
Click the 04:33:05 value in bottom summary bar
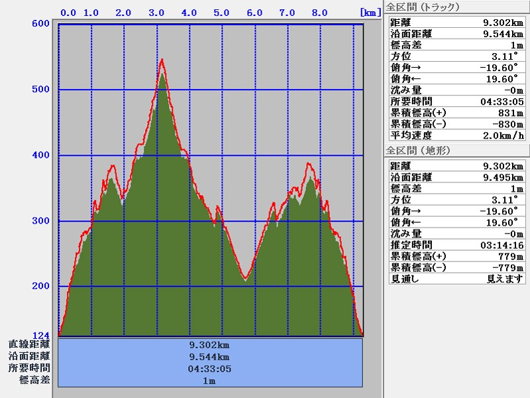(x=210, y=368)
